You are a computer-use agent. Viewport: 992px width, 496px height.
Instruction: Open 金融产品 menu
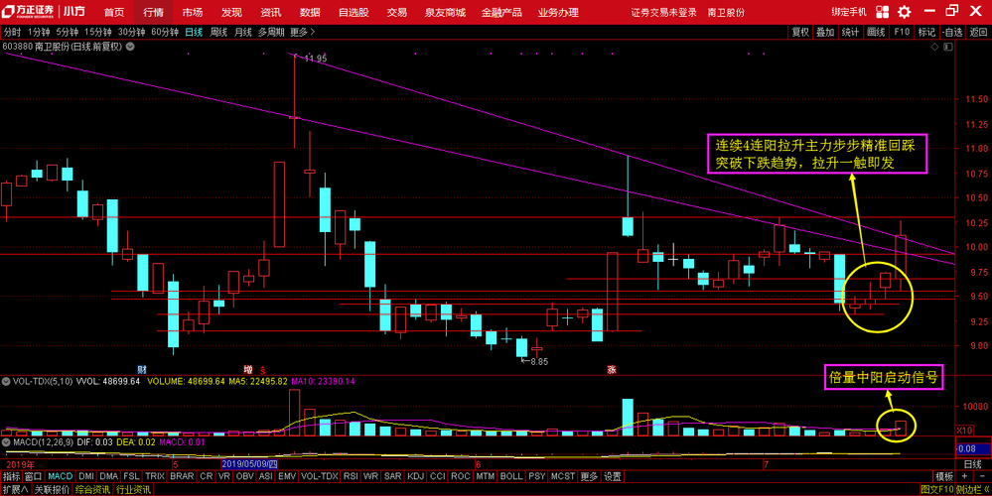click(501, 13)
